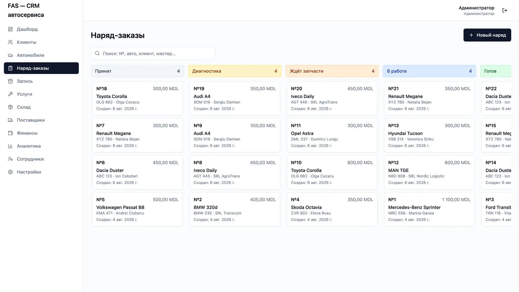Click the Клиенты people icon
This screenshot has width=519, height=292.
(10, 42)
